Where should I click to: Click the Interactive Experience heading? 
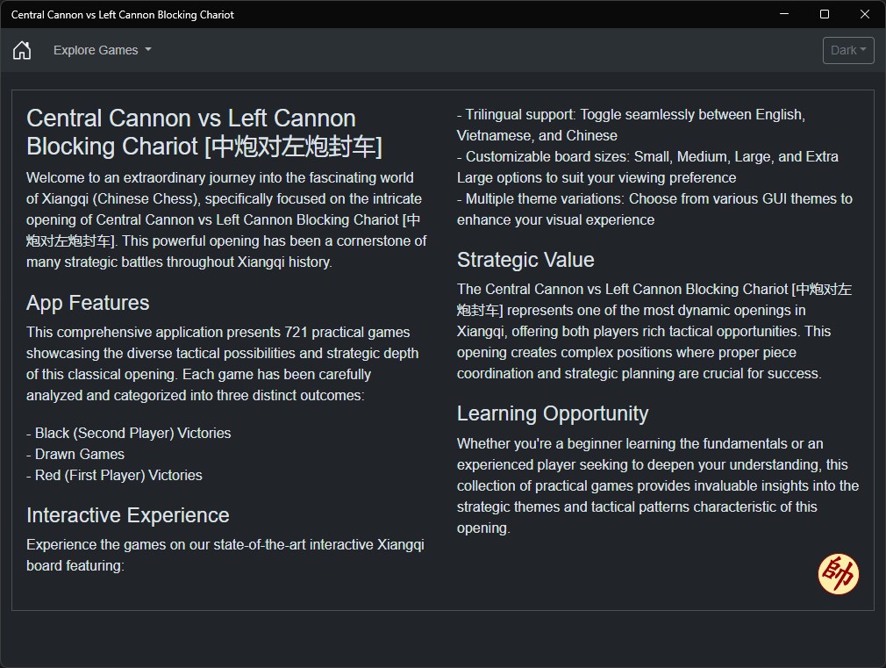(127, 515)
